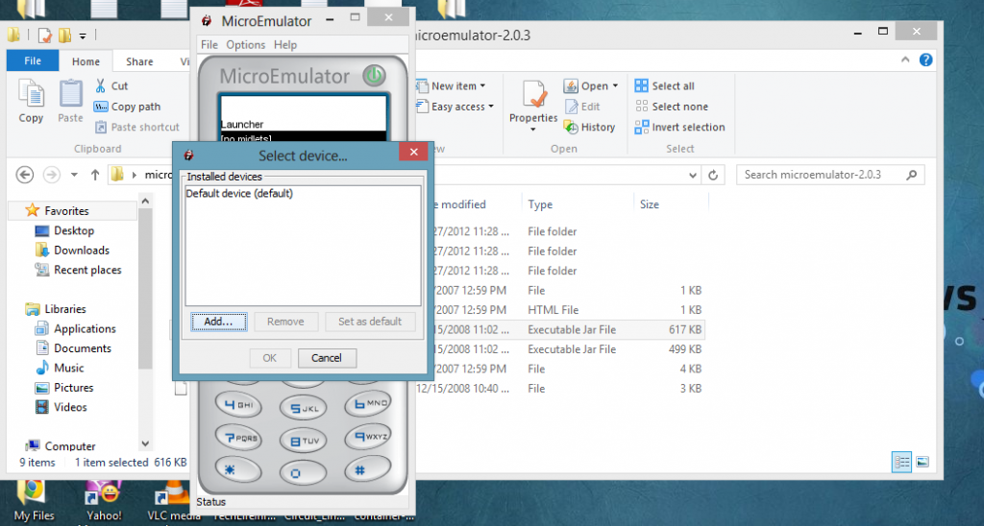Expand the Properties dropdown arrow

533,130
